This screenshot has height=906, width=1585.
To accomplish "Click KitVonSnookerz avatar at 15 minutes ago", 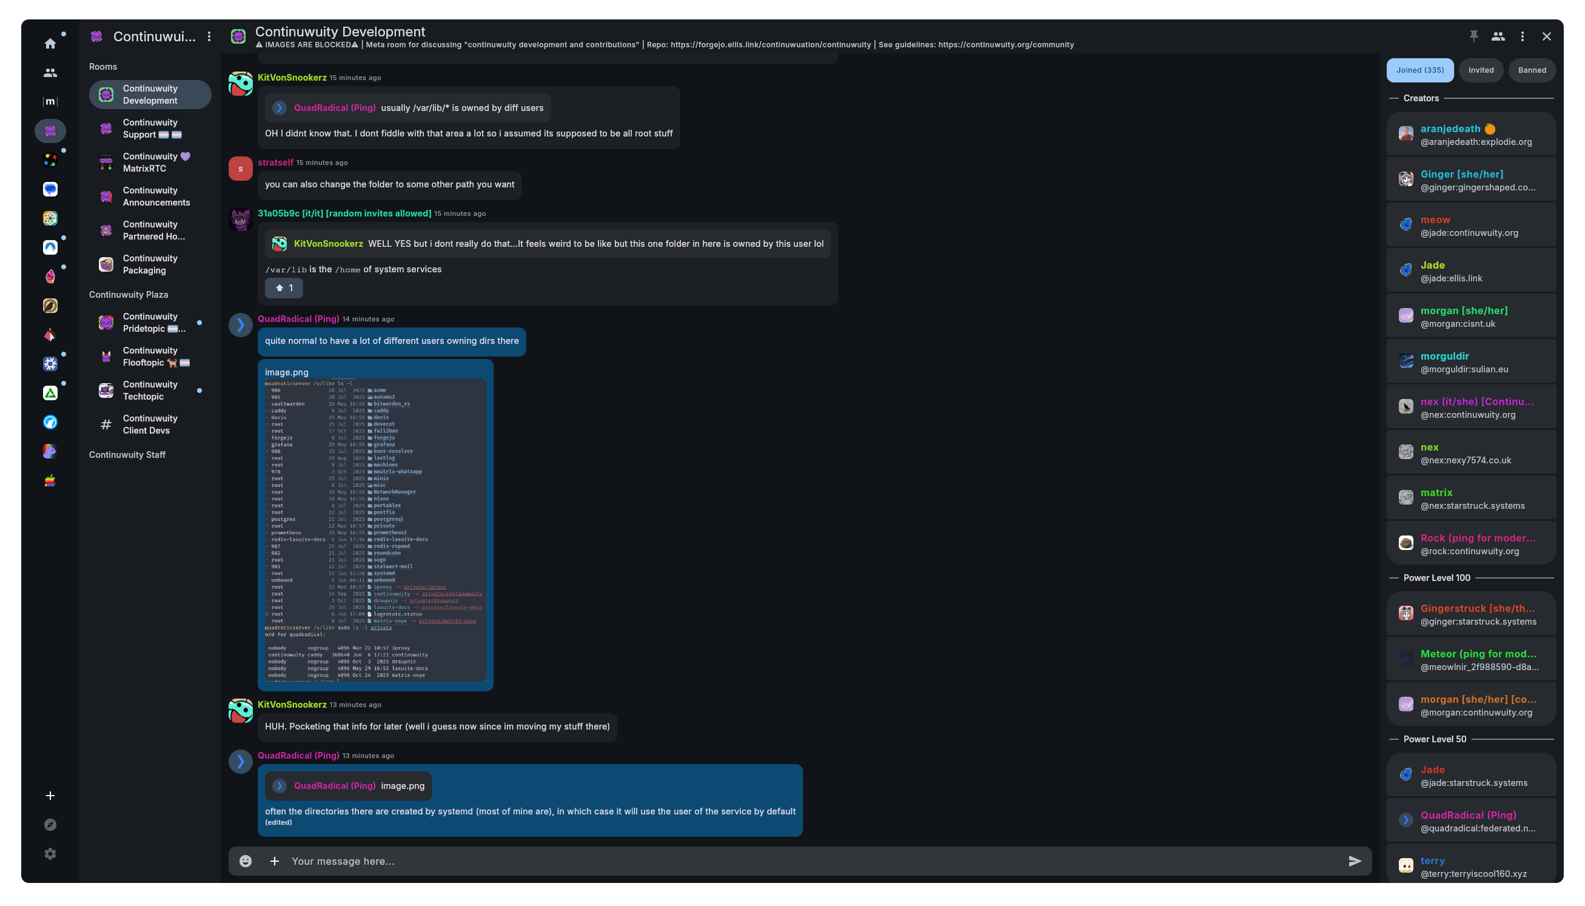I will click(x=240, y=84).
